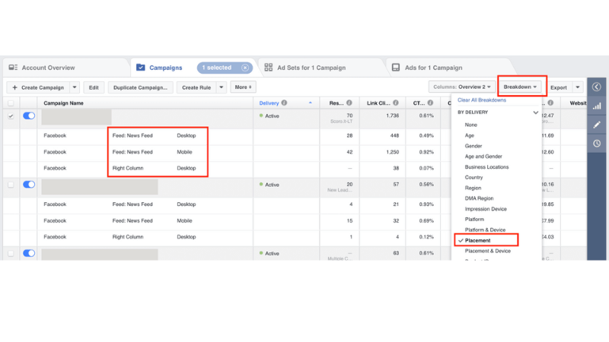Clear the 1 selected filter x icon
609x342 pixels.
[x=245, y=68]
